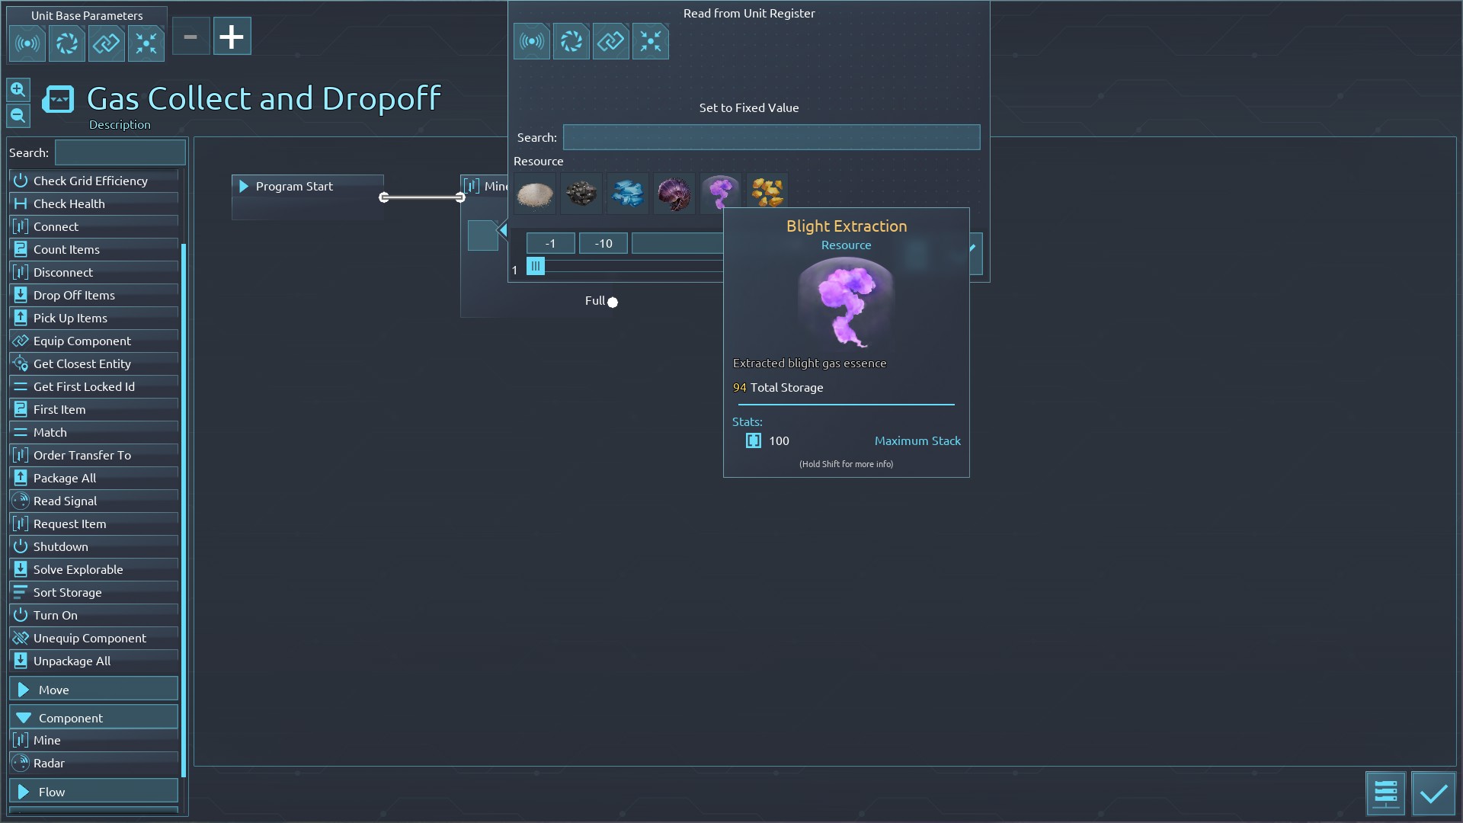This screenshot has width=1463, height=823.
Task: Click the value slider handle
Action: (536, 266)
